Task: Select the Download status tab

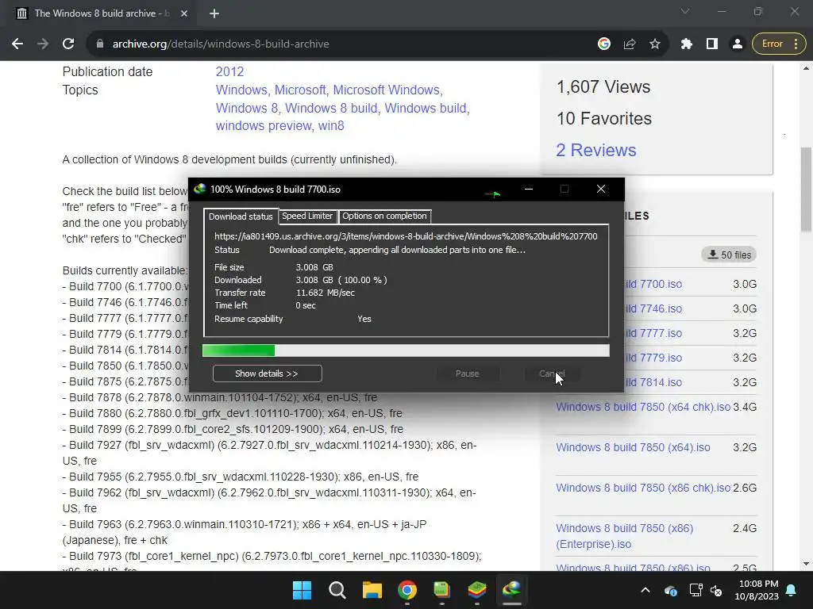Action: (241, 216)
